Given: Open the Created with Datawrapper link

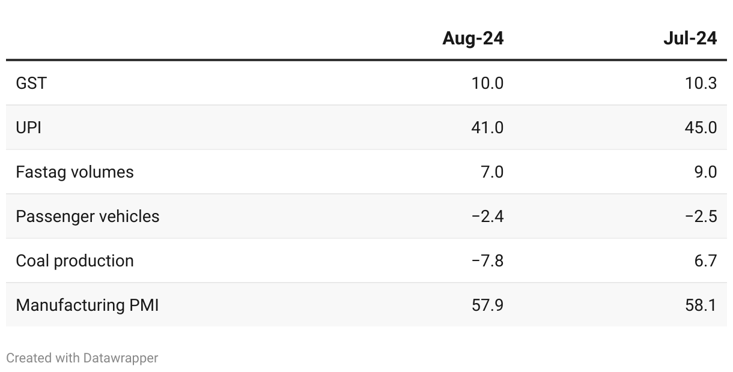Looking at the screenshot, I should point(82,358).
